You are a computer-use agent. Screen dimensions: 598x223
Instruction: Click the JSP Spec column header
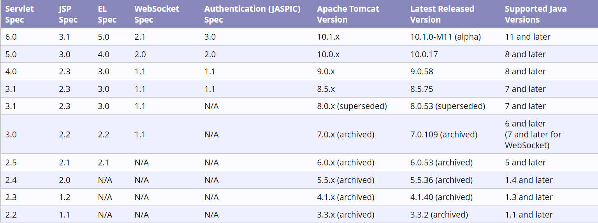click(x=68, y=14)
